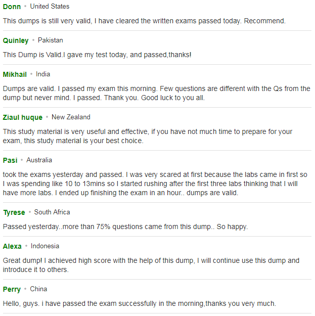The width and height of the screenshot is (315, 316).
Task: Click Pasi's review about the labs
Action: (x=155, y=184)
